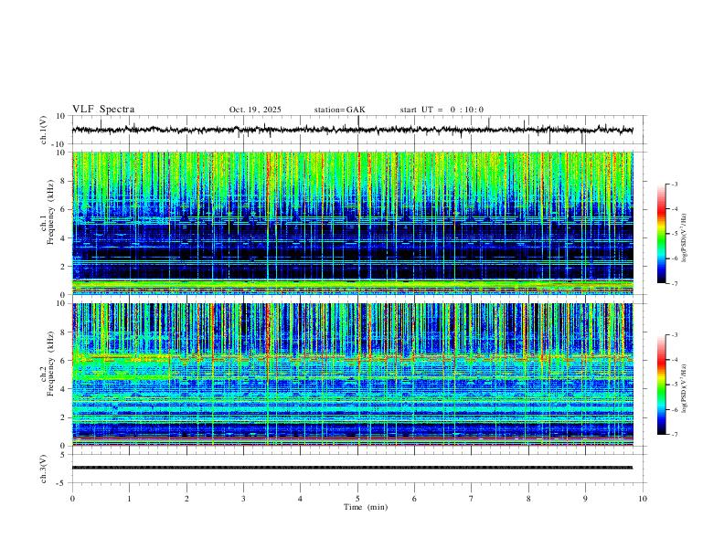Viewport: 724px width, 559px height.
Task: Click the "10" kHz tick on ch.2 spectrogram
Action: (x=61, y=303)
